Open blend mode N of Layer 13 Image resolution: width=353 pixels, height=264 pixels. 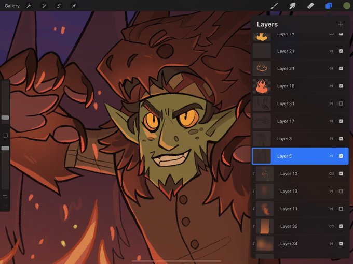[331, 191]
